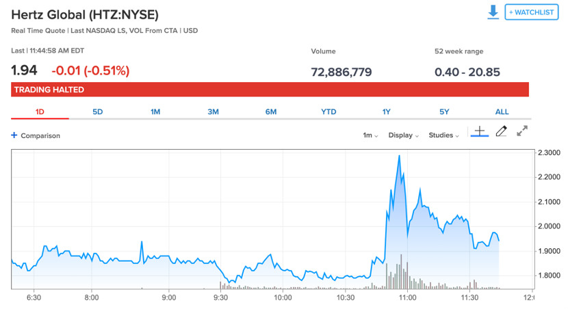Select the crosshair tool icon
Viewport: 568px width, 309px height.
[480, 131]
